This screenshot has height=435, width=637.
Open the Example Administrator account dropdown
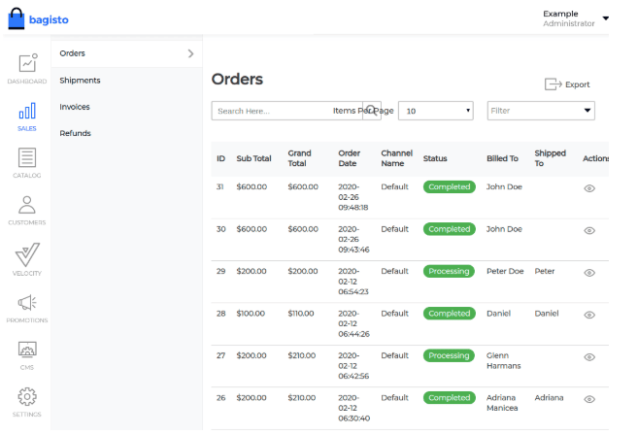576,18
